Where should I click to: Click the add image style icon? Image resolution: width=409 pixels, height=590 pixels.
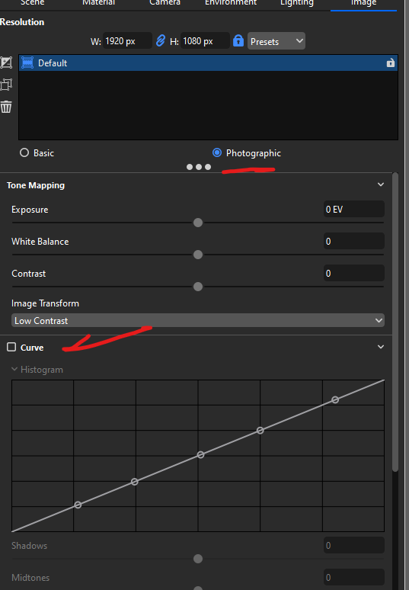6,63
